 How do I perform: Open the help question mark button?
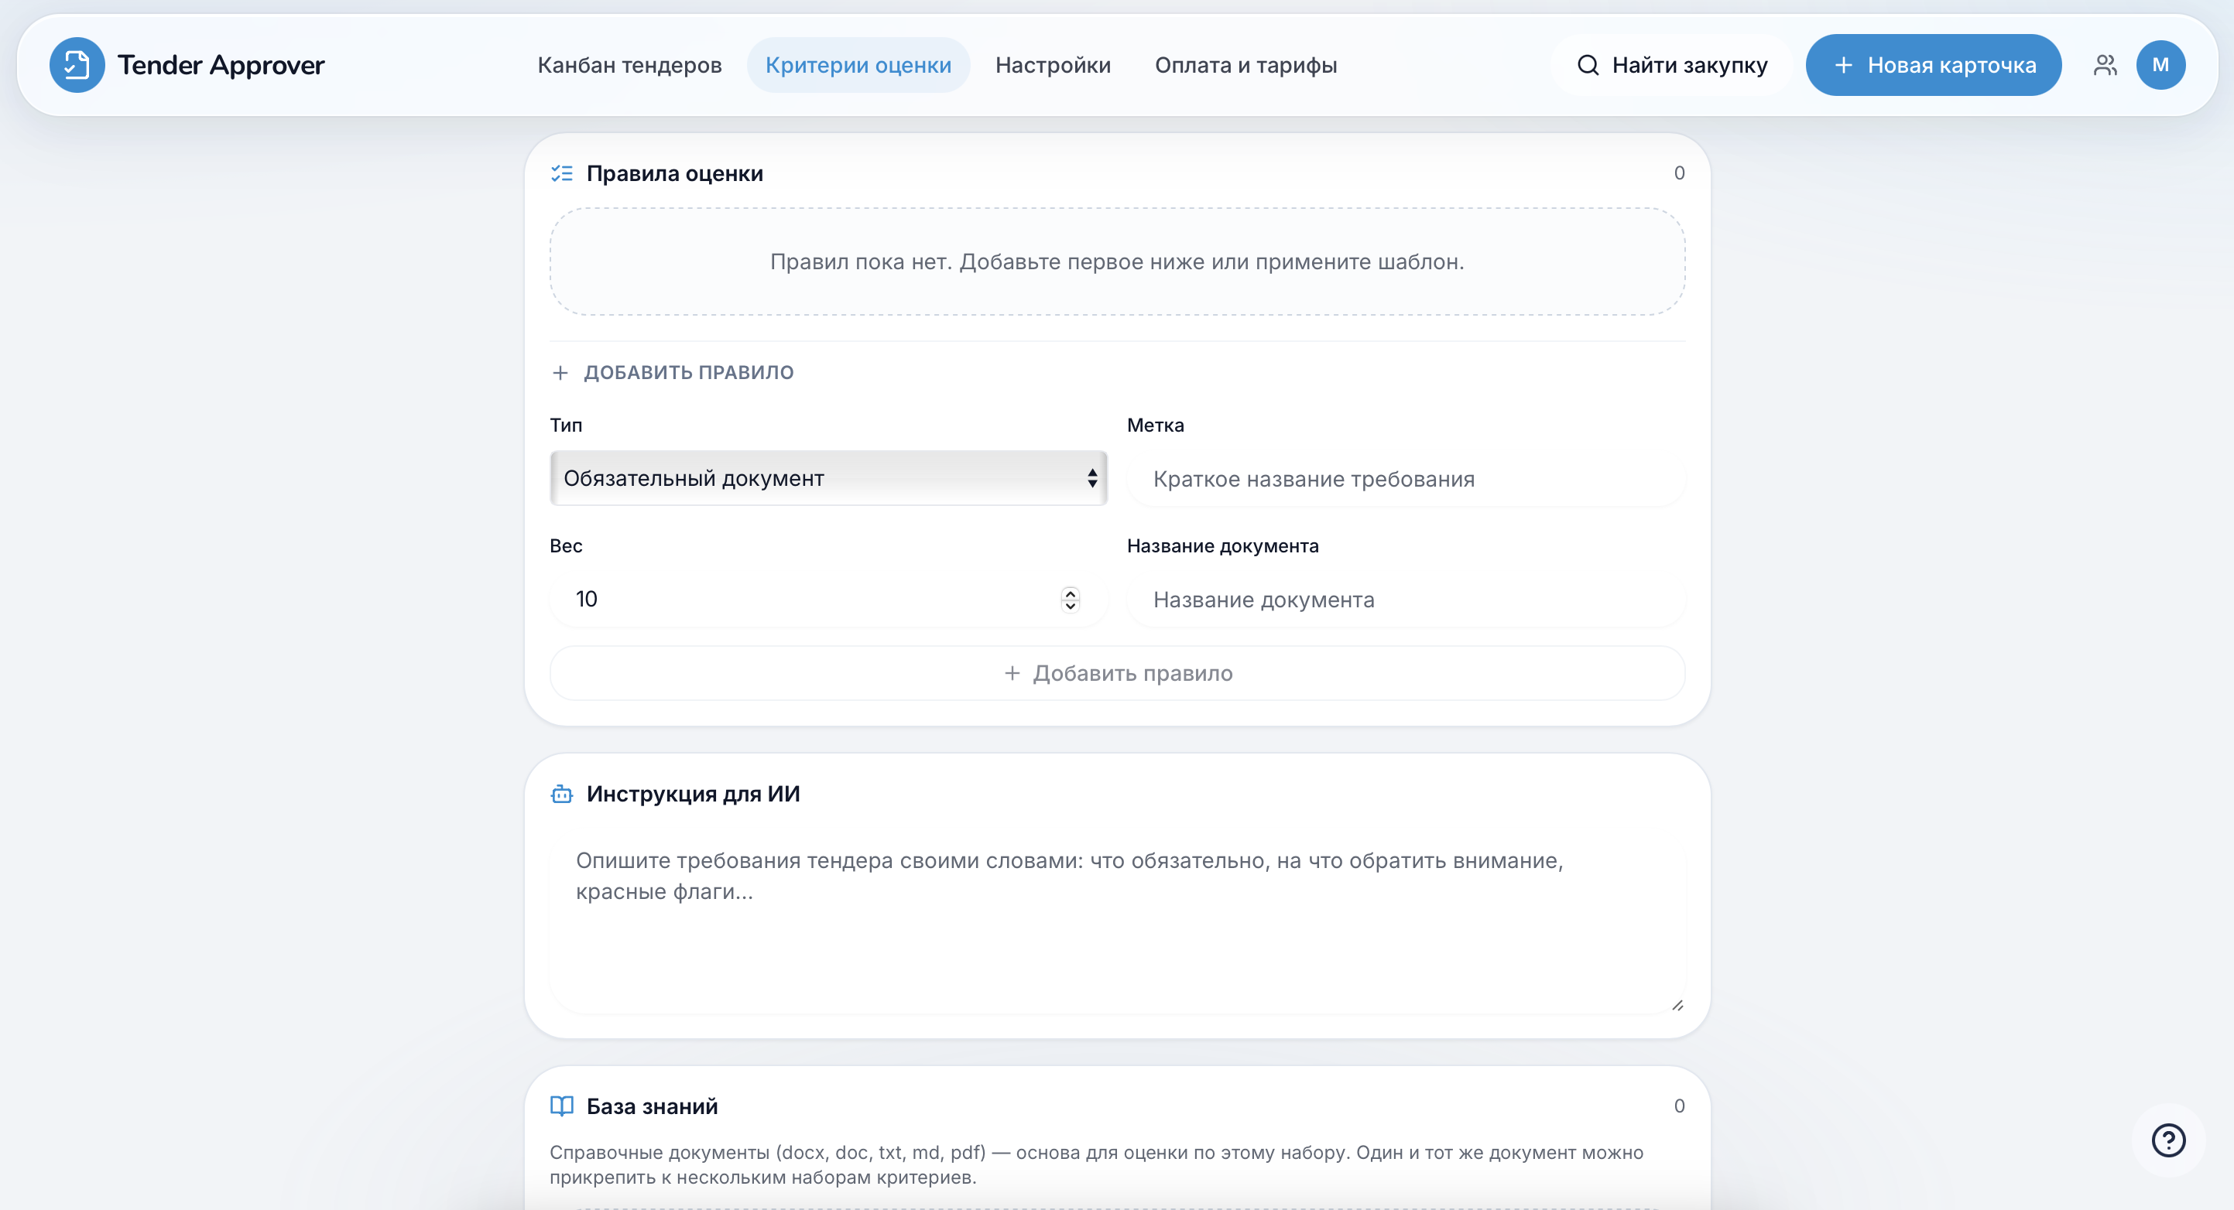(2168, 1140)
